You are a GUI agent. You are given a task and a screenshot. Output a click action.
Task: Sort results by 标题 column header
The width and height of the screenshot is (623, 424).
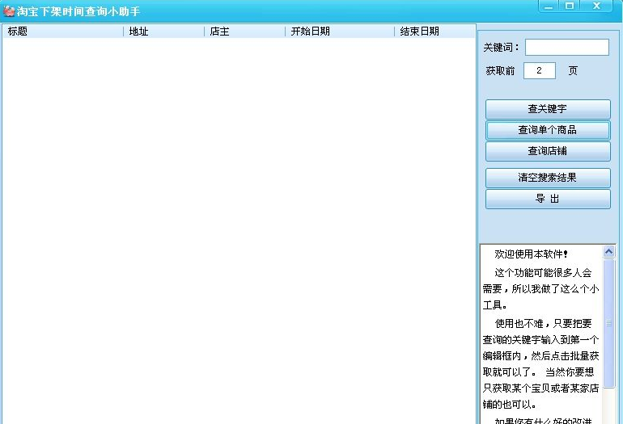tap(63, 31)
